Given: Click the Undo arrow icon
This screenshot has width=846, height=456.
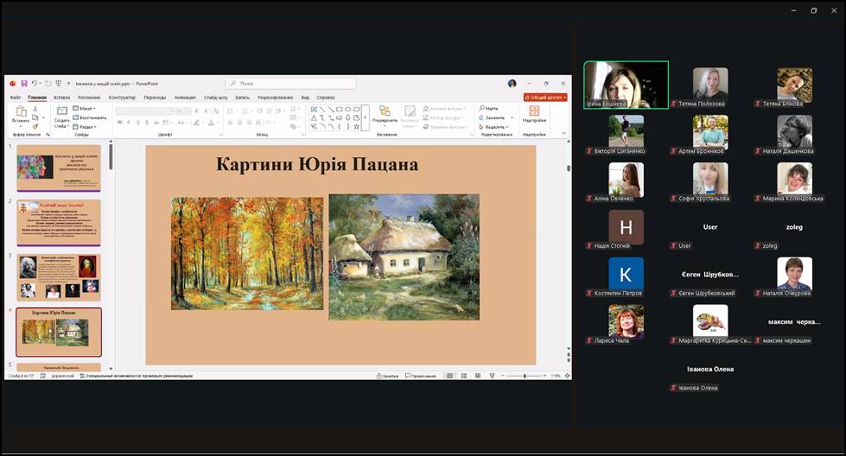Looking at the screenshot, I should [34, 83].
